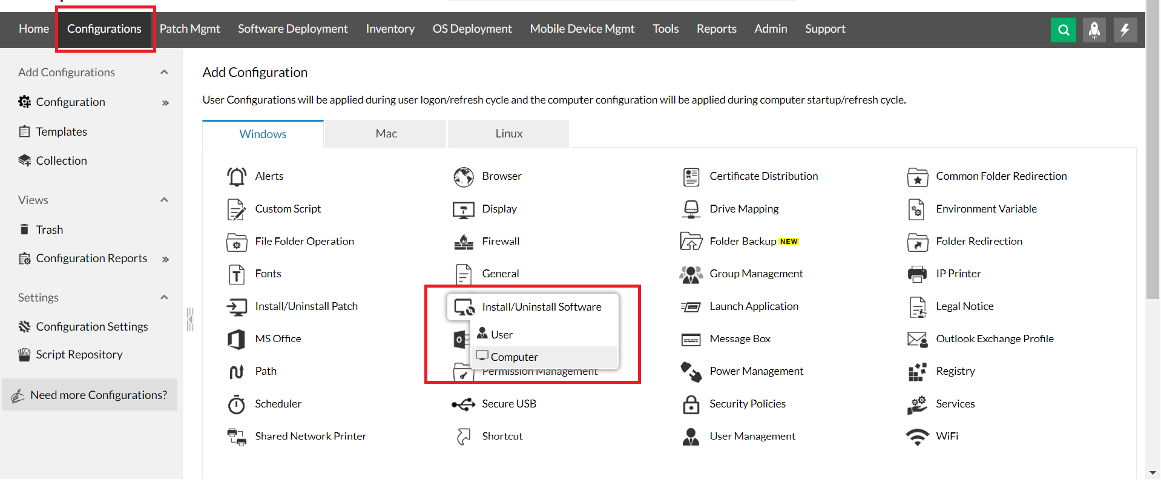1161x488 pixels.
Task: Switch to the Mac tab
Action: (386, 134)
